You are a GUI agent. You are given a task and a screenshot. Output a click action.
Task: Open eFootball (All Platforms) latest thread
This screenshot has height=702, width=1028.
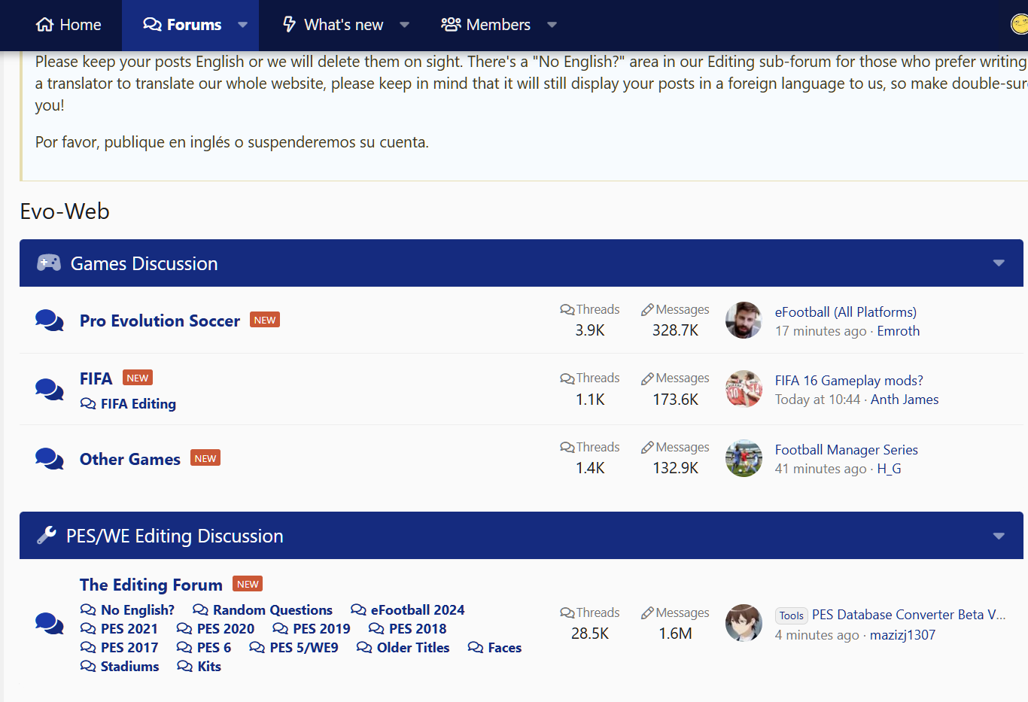tap(846, 312)
